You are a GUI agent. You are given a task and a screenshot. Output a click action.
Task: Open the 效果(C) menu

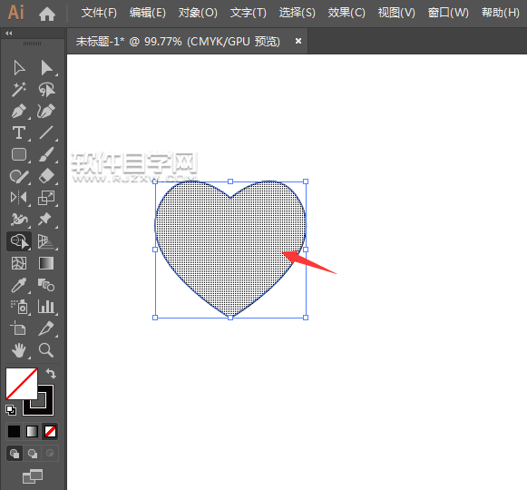tap(346, 13)
